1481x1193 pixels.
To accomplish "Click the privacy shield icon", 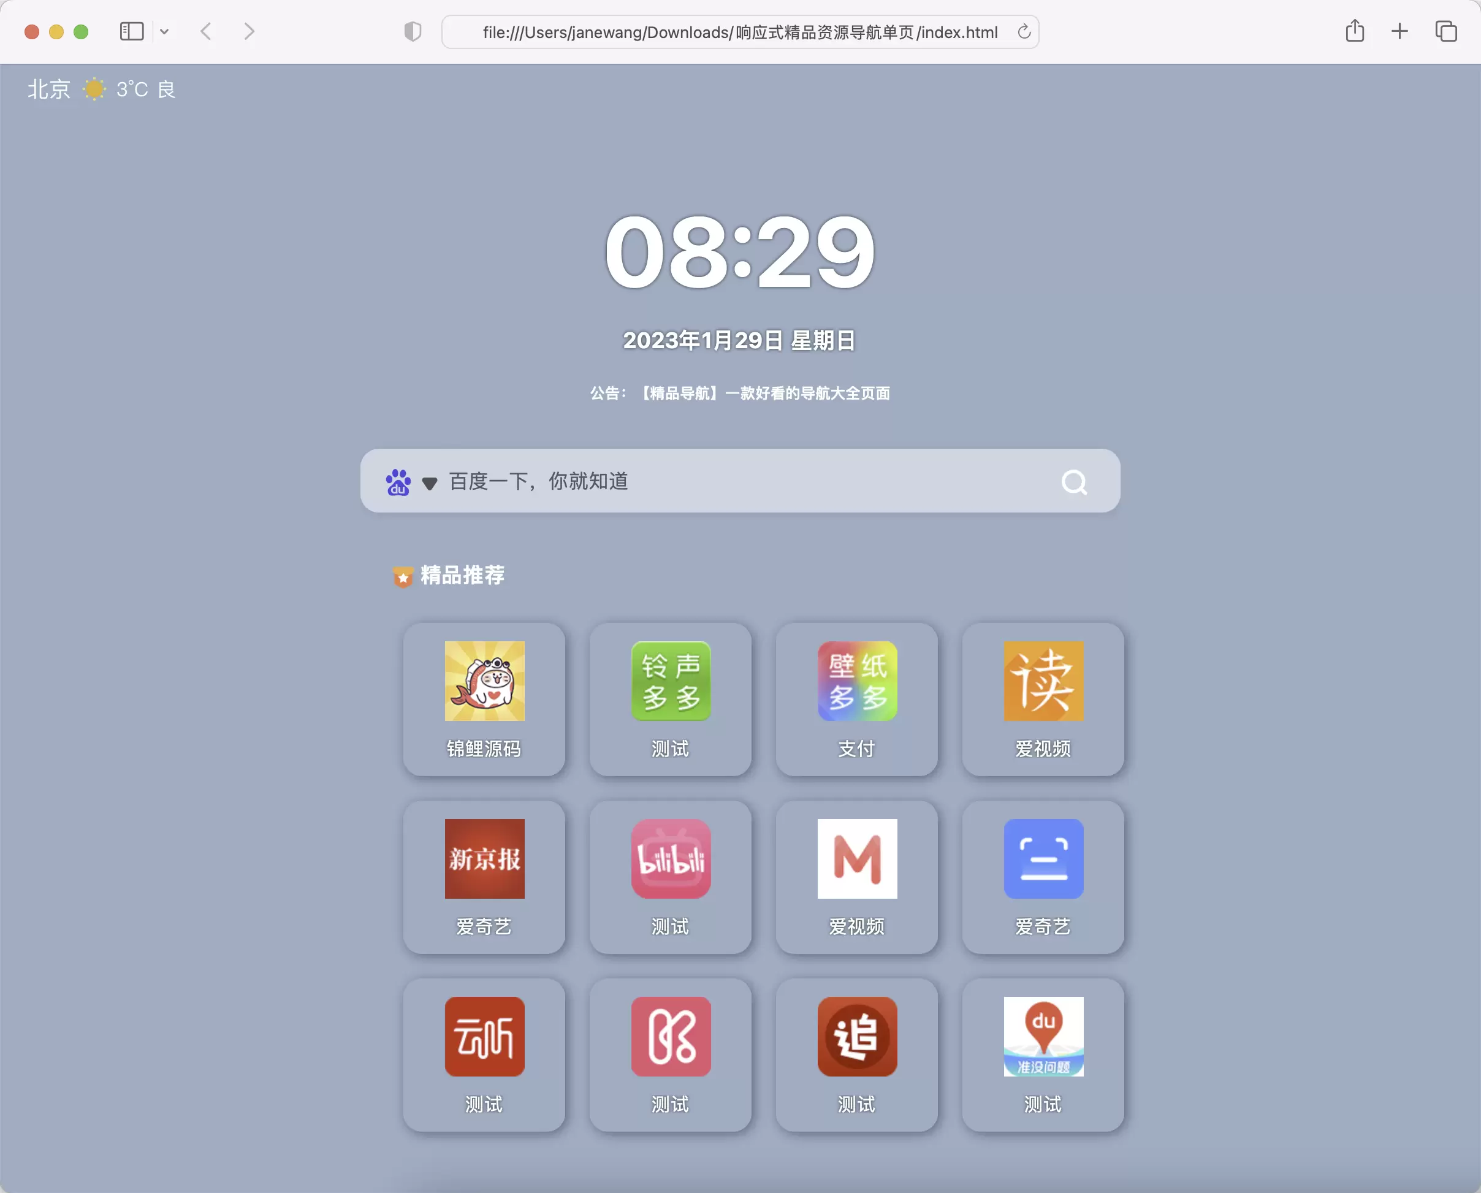I will [x=413, y=32].
